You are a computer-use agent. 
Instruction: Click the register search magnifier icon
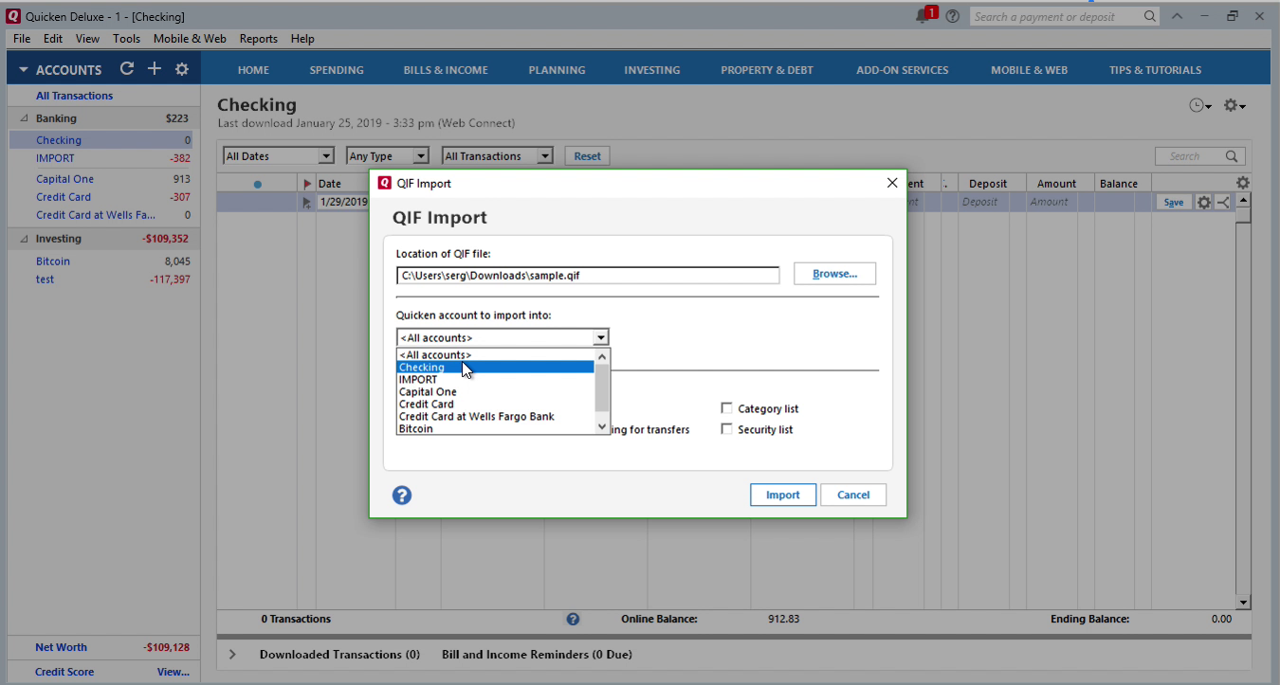[1231, 156]
